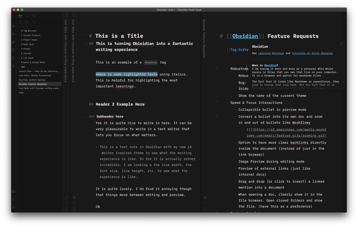Viewport: 358px width, 227px height.
Task: Open the Learning Obsidian link
Action: (271, 53)
